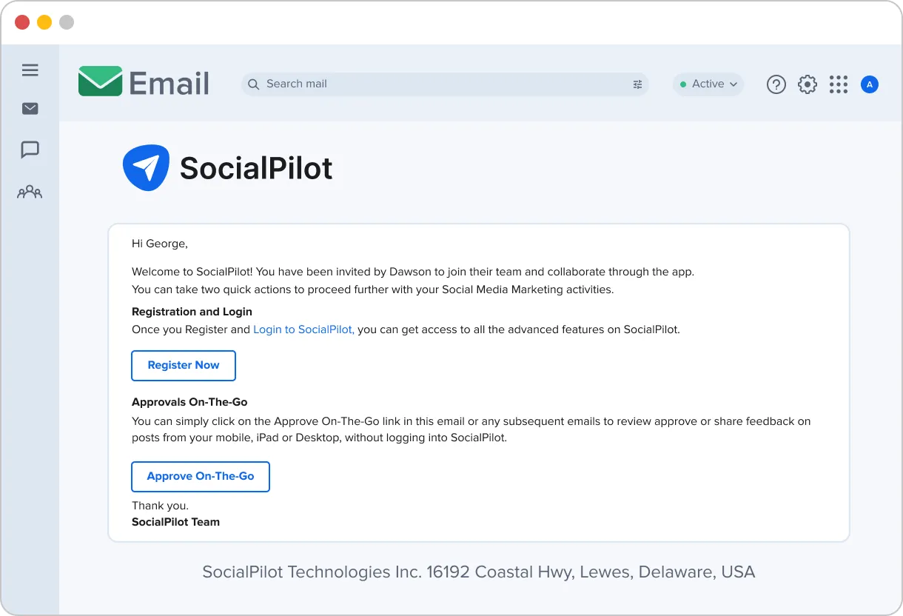Follow the Login to SocialPilot link
This screenshot has height=616, width=903.
point(303,329)
